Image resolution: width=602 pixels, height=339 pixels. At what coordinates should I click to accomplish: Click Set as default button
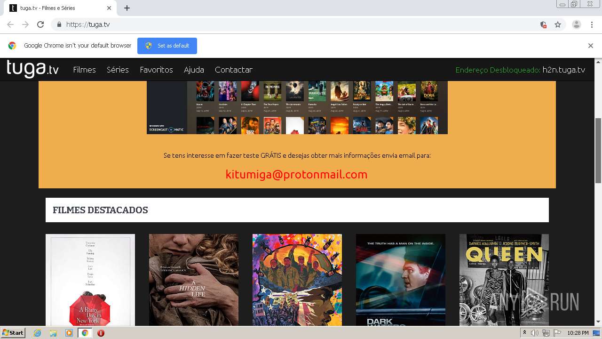pos(167,46)
